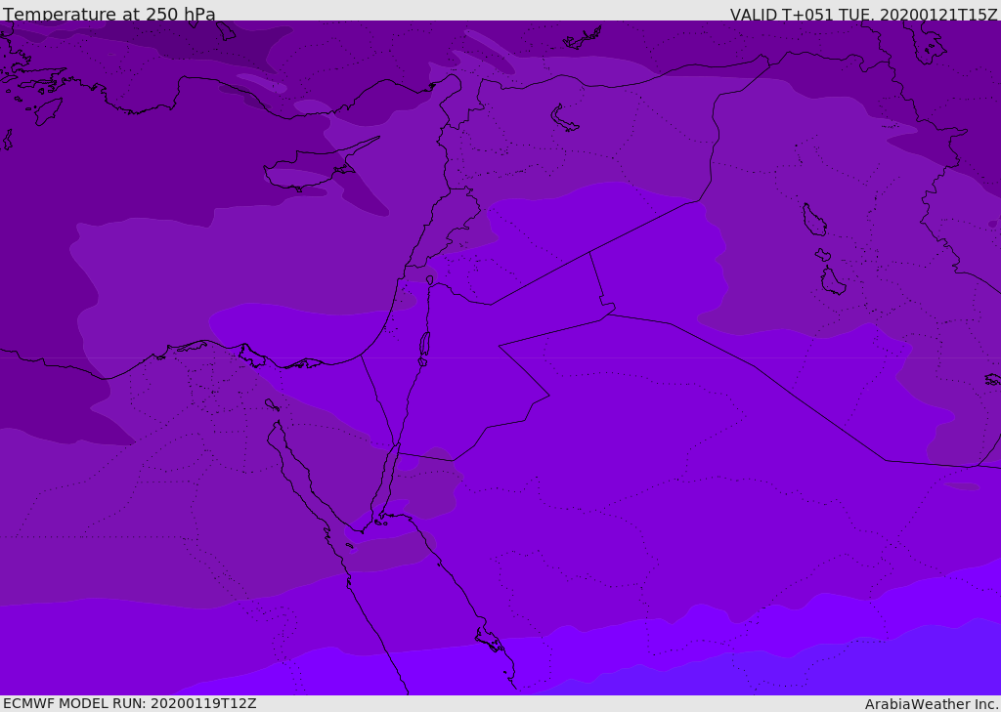Image resolution: width=1001 pixels, height=712 pixels.
Task: Click the 'ECMWF MODEL RUN: 20200119T12Z' text
Action: 130,703
